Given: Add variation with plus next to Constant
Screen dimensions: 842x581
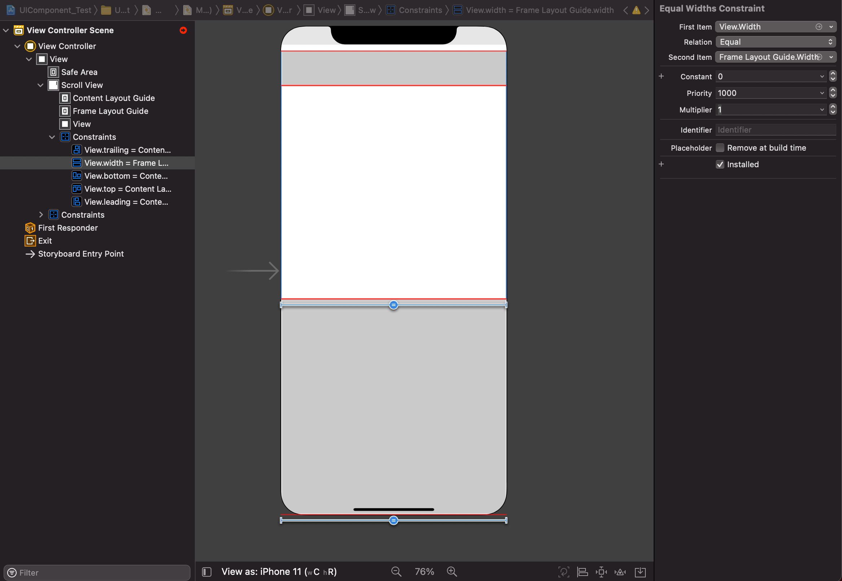Looking at the screenshot, I should click(661, 76).
